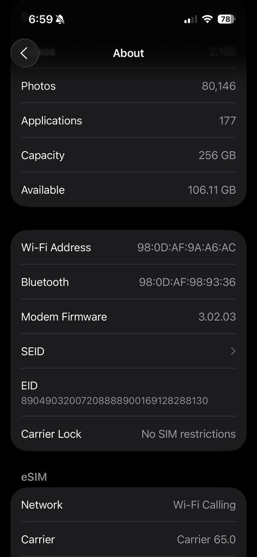This screenshot has width=257, height=557.
Task: Tap the Photos count row
Action: pos(128,86)
